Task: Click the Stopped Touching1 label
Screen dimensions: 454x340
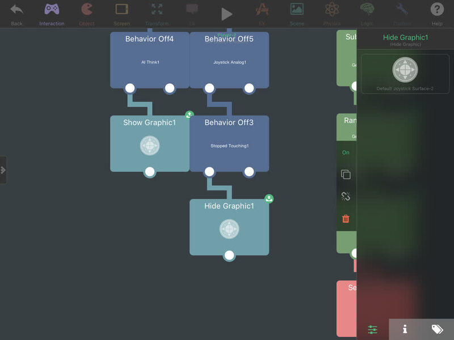Action: (230, 146)
